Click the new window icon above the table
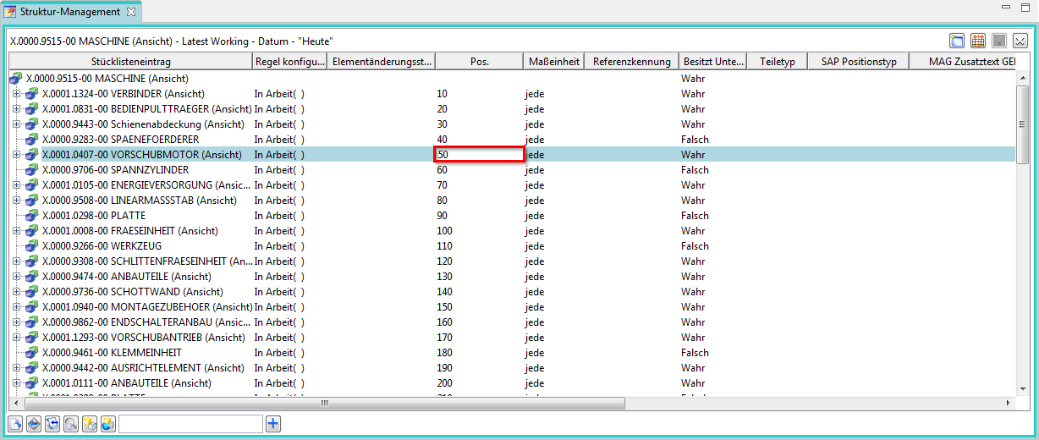Viewport: 1039px width, 440px height. click(x=957, y=41)
